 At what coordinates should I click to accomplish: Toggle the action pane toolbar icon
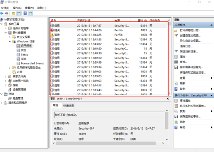(x=31, y=14)
